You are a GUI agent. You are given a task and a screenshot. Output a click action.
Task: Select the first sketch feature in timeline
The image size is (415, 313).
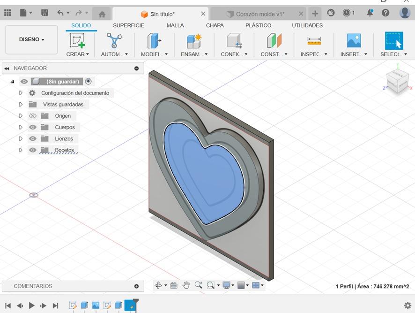(x=73, y=305)
